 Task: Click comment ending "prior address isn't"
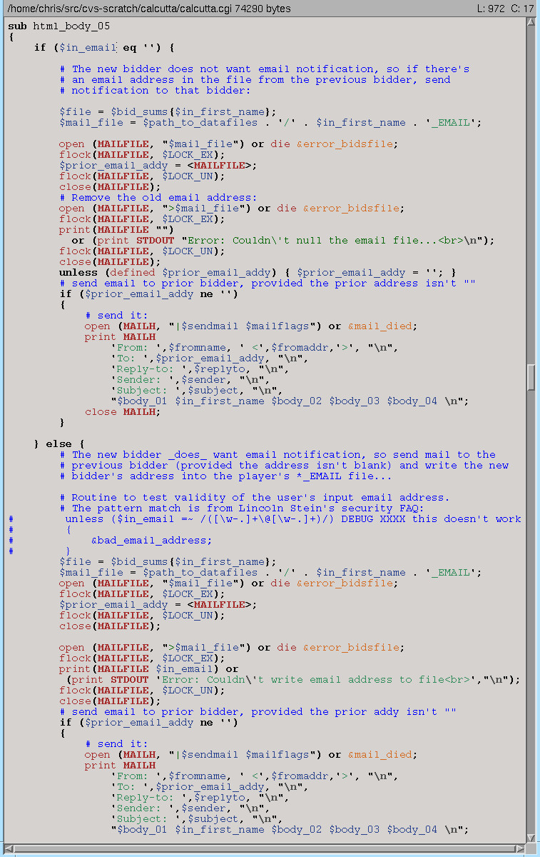(x=268, y=283)
